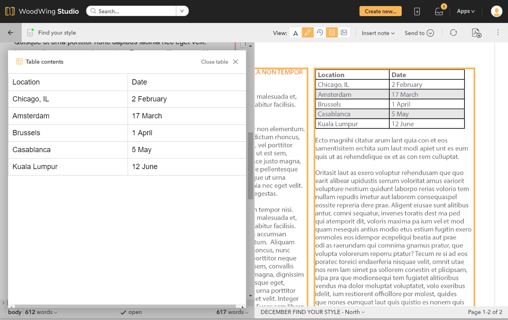Click the refresh icon
The height and width of the screenshot is (320, 508).
tap(453, 33)
